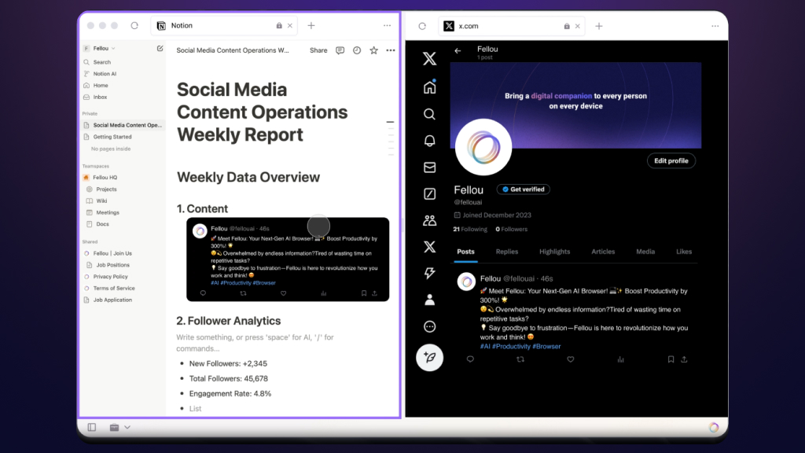Like the Fellou post on X
The height and width of the screenshot is (453, 805).
(571, 359)
